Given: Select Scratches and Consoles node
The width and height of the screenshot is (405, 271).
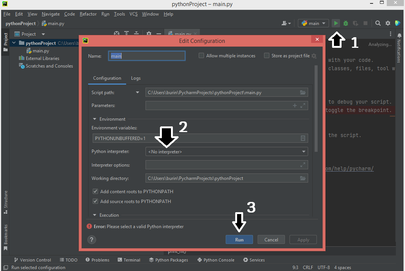Looking at the screenshot, I should [x=46, y=66].
